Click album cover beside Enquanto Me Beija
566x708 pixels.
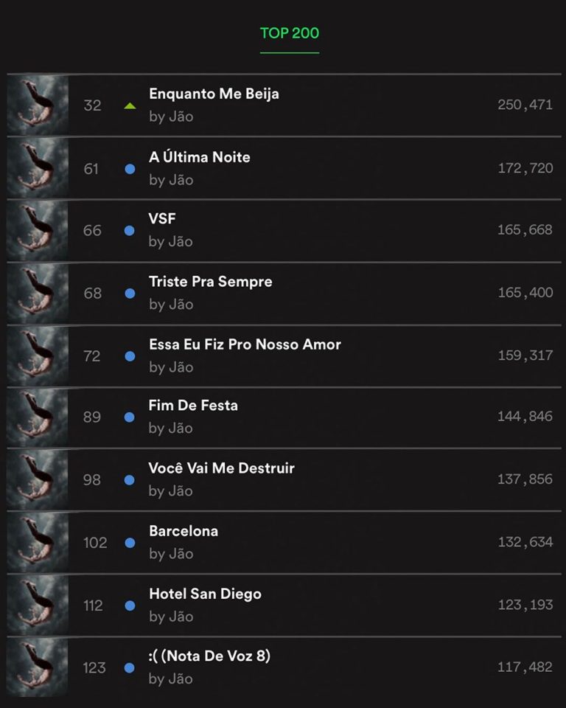point(38,105)
